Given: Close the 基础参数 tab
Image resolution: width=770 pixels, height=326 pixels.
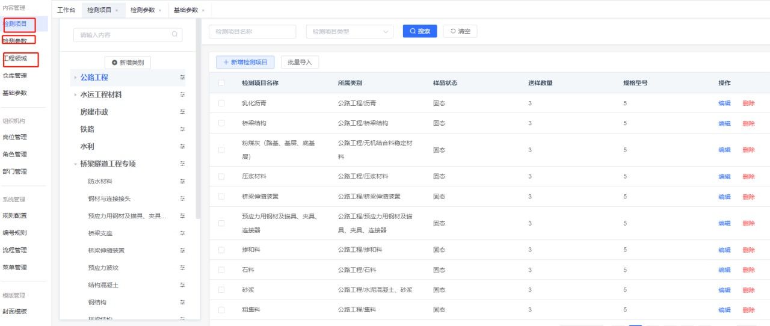Looking at the screenshot, I should (x=203, y=10).
